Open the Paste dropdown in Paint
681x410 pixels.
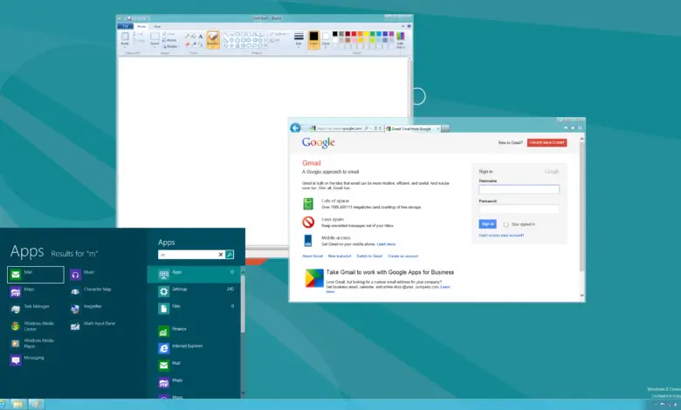125,44
